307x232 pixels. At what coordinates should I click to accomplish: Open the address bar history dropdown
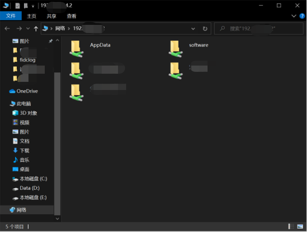coord(193,28)
